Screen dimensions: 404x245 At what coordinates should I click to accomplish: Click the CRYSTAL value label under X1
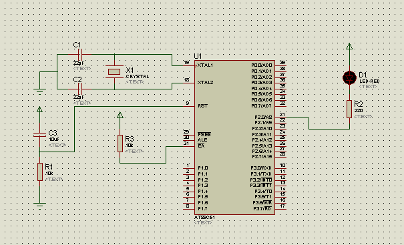tap(138, 77)
